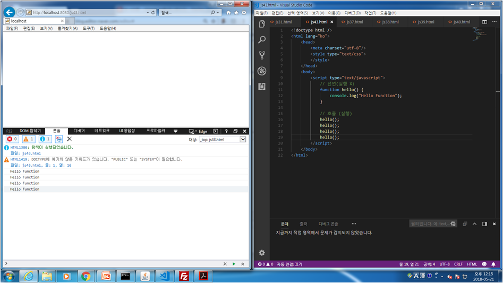The height and width of the screenshot is (283, 503).
Task: Toggle warning messages filter in the IE console
Action: 29,139
